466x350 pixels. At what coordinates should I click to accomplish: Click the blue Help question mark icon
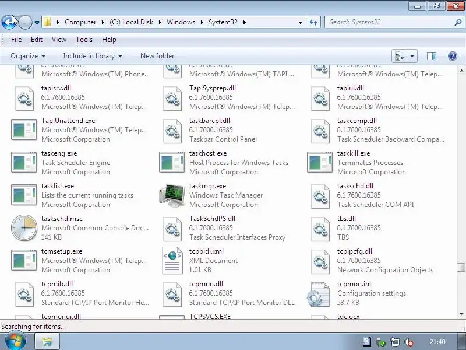coord(453,56)
